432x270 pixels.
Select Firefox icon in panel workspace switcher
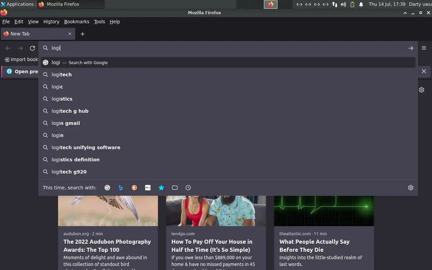tap(271, 4)
